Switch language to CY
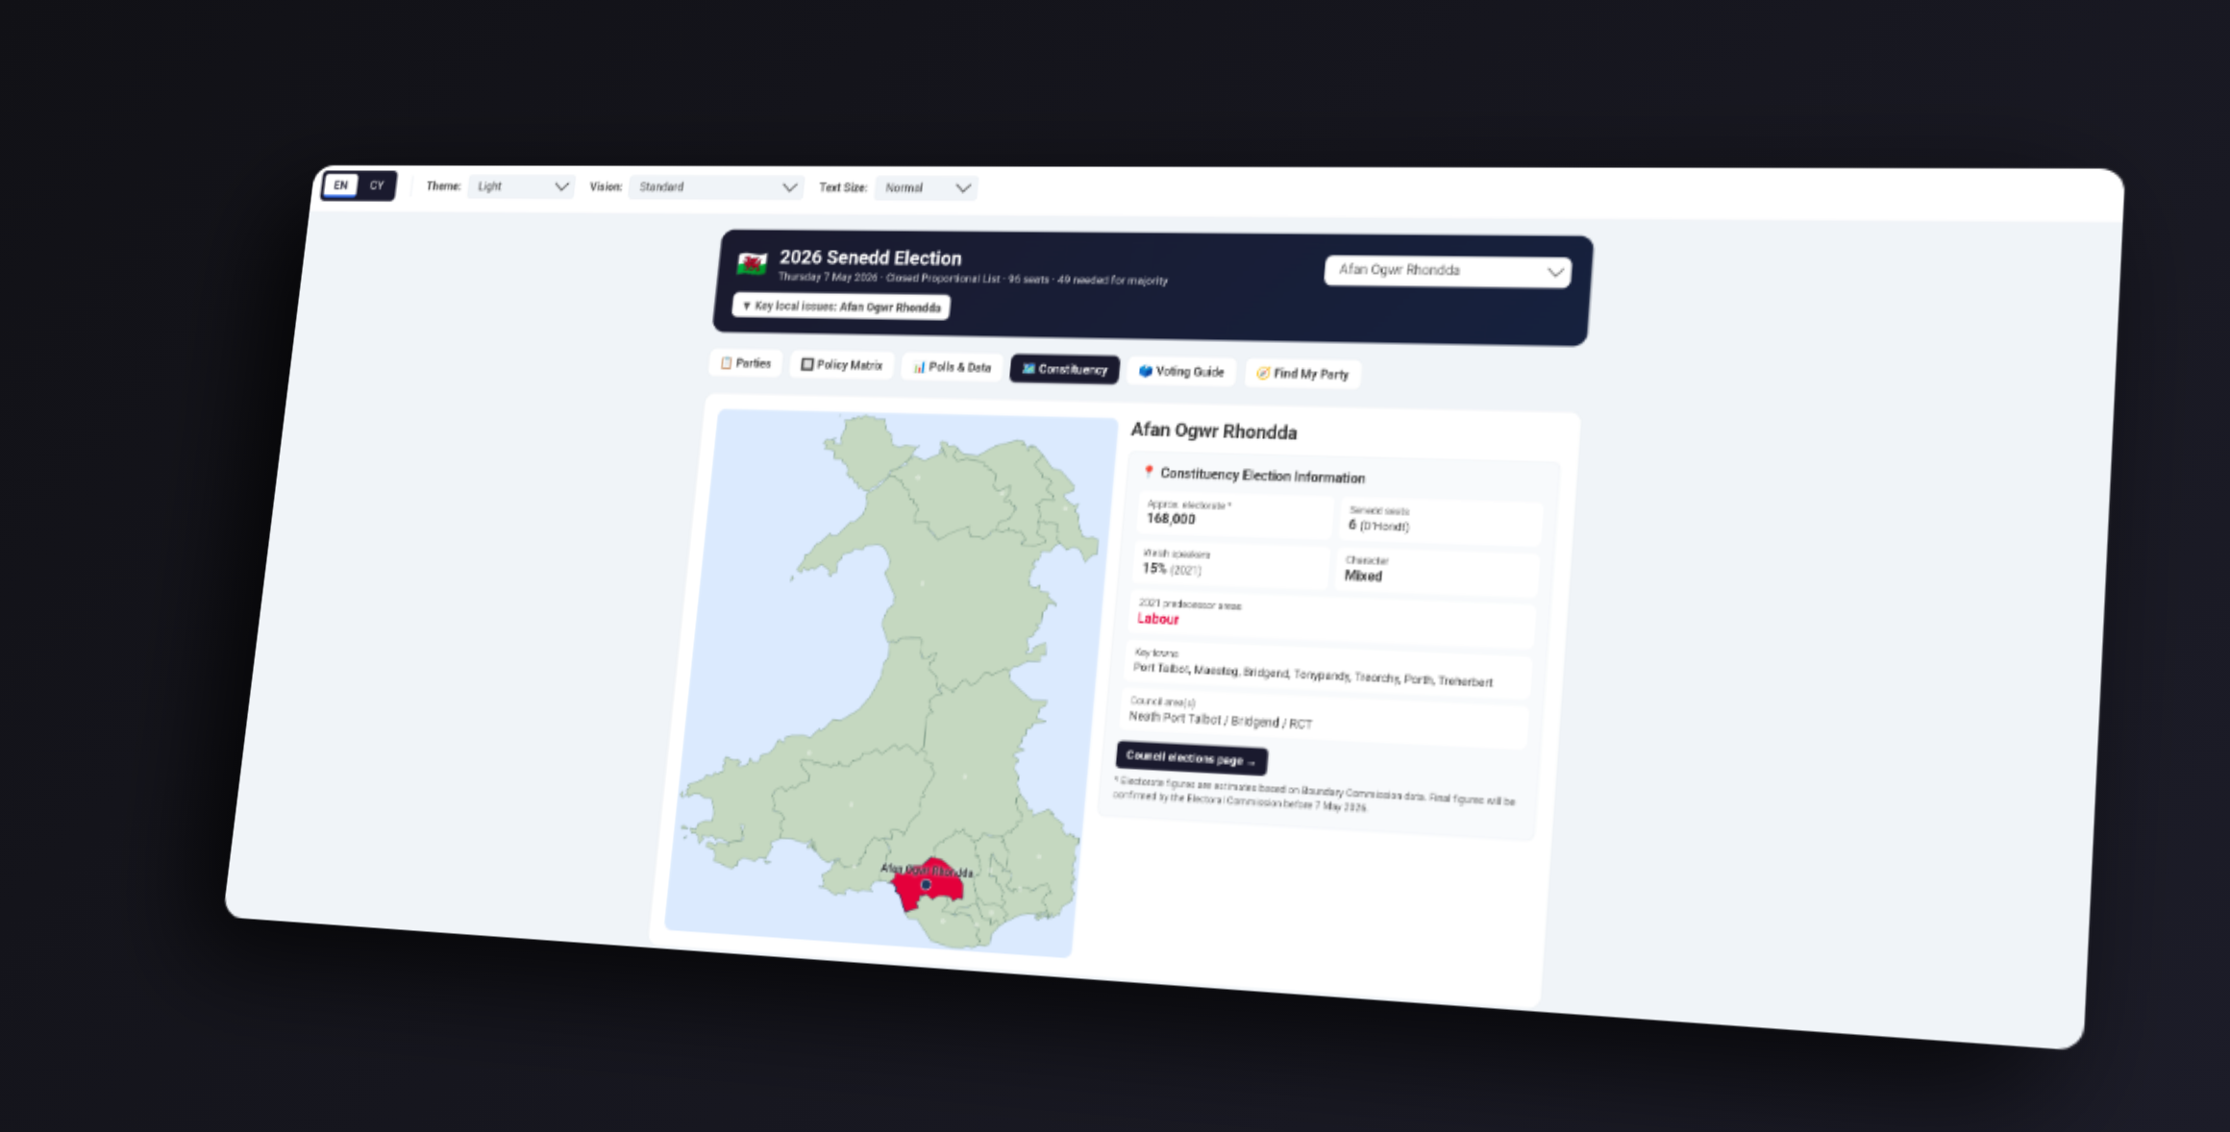The width and height of the screenshot is (2230, 1132). [x=377, y=185]
